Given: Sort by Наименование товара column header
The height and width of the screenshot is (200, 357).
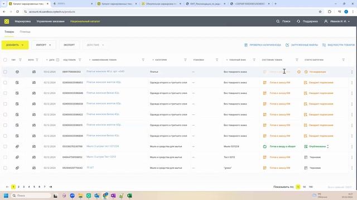Looking at the screenshot, I should tap(103, 60).
